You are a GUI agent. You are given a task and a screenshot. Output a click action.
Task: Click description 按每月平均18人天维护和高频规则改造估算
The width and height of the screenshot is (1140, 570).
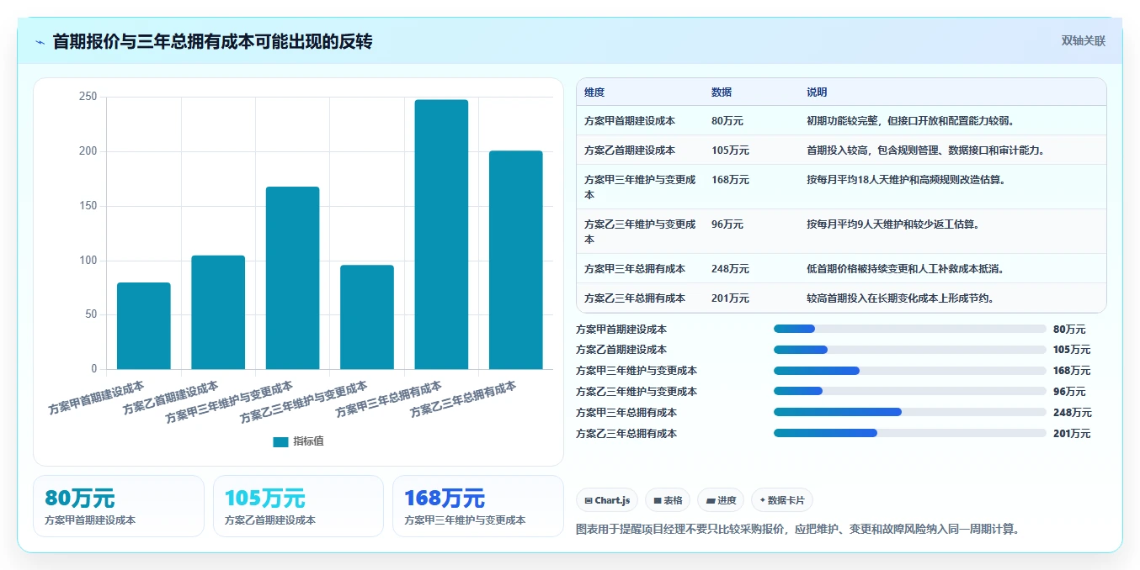click(907, 180)
